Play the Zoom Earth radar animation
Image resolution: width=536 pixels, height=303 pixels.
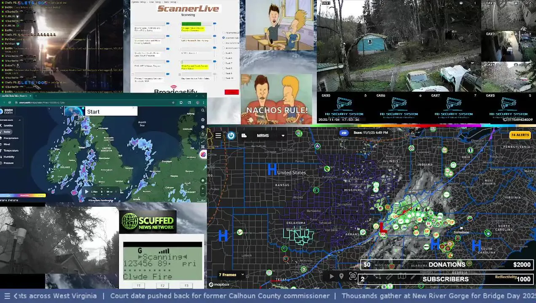87,191
